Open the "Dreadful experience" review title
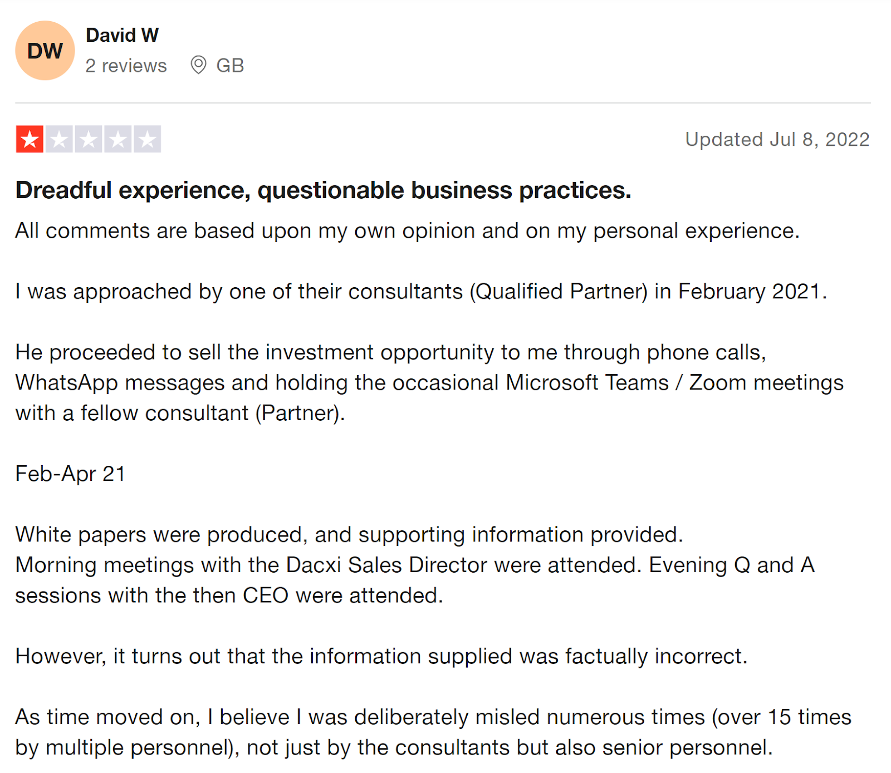891x773 pixels. tap(323, 190)
